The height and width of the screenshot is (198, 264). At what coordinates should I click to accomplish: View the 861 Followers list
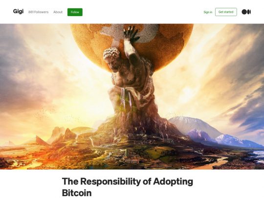coord(39,12)
